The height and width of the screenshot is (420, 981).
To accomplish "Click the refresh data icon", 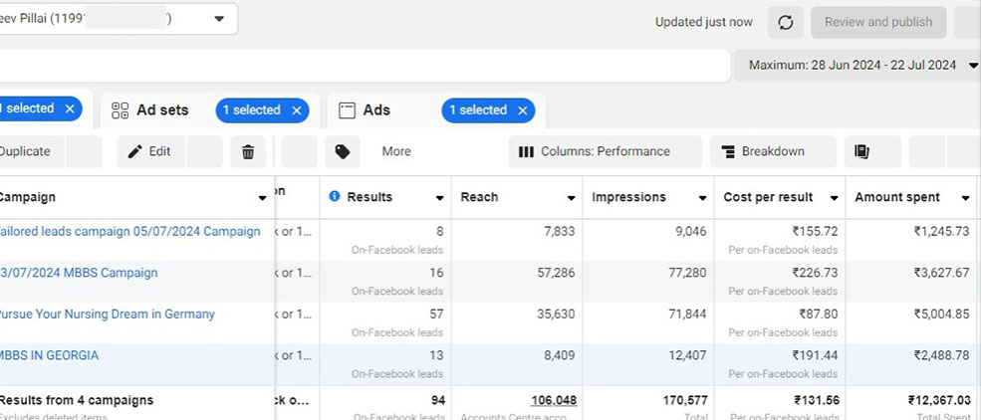I will click(x=785, y=22).
